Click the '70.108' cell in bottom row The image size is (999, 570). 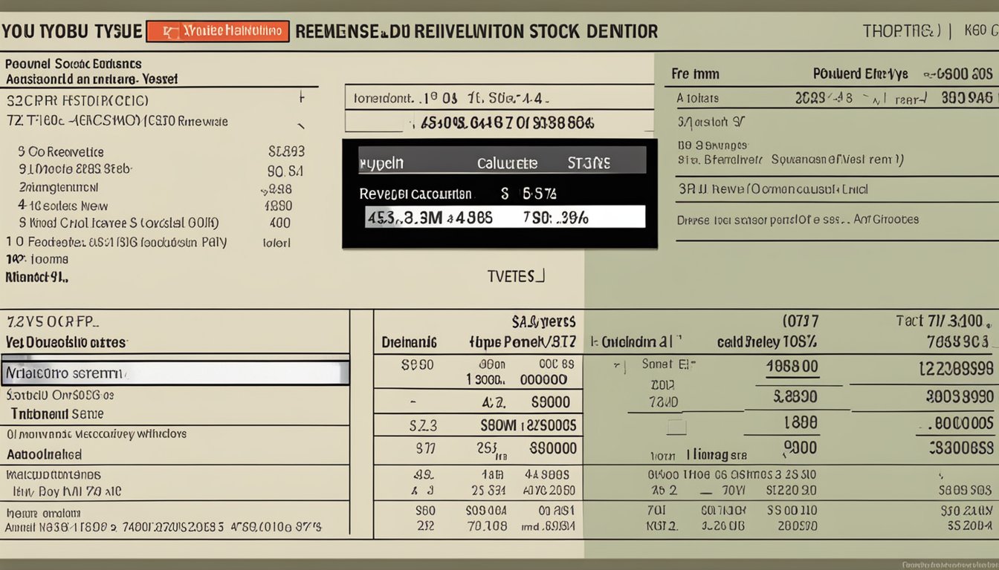pos(487,525)
